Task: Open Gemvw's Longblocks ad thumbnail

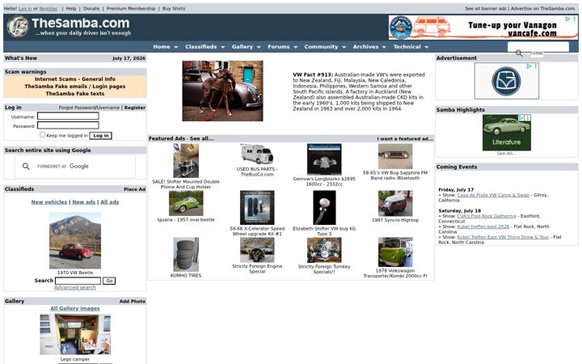Action: click(x=324, y=159)
